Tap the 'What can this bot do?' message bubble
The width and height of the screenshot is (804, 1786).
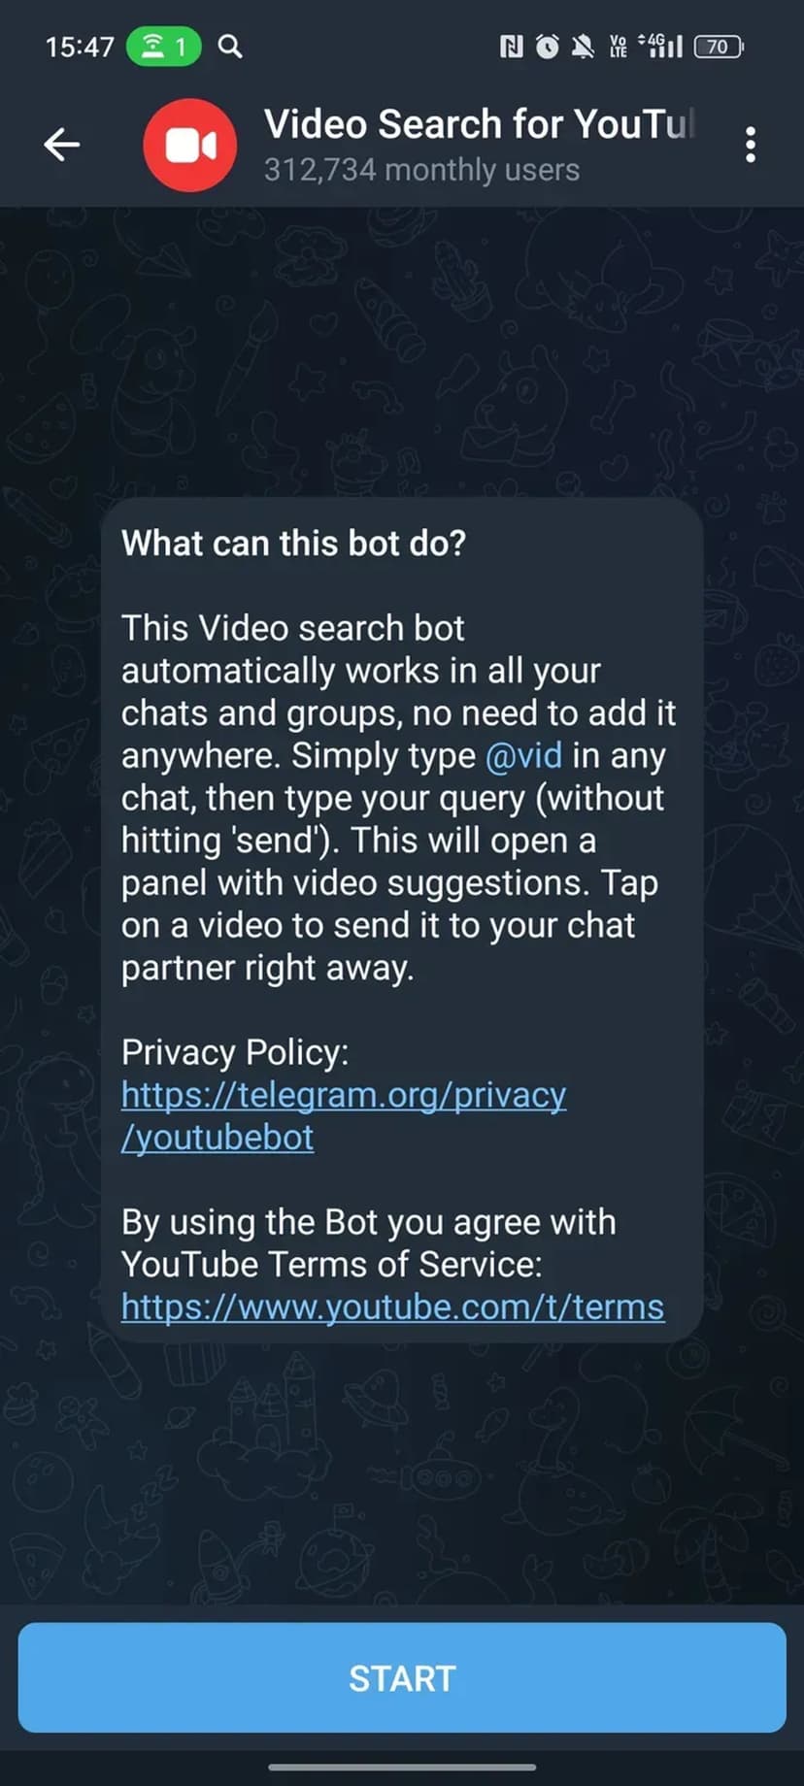point(402,920)
